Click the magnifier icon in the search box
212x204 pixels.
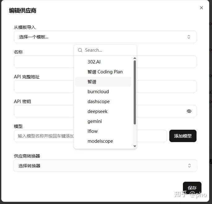click(80, 50)
